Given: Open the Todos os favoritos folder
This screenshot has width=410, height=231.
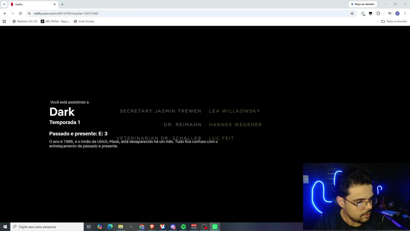Looking at the screenshot, I should [x=394, y=21].
